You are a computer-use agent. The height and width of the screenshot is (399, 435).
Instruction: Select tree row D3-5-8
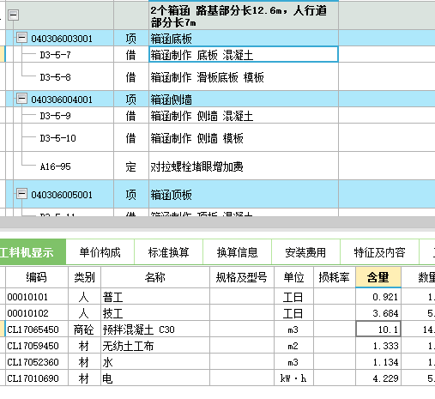pos(55,77)
